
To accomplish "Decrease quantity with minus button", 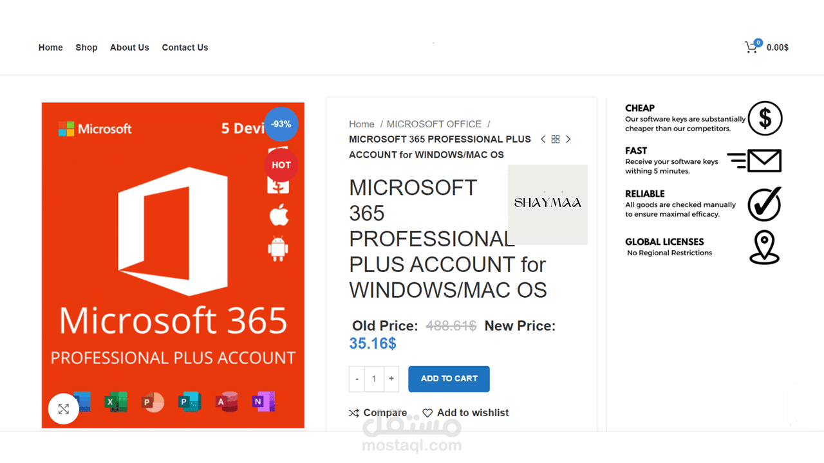I will click(x=357, y=379).
